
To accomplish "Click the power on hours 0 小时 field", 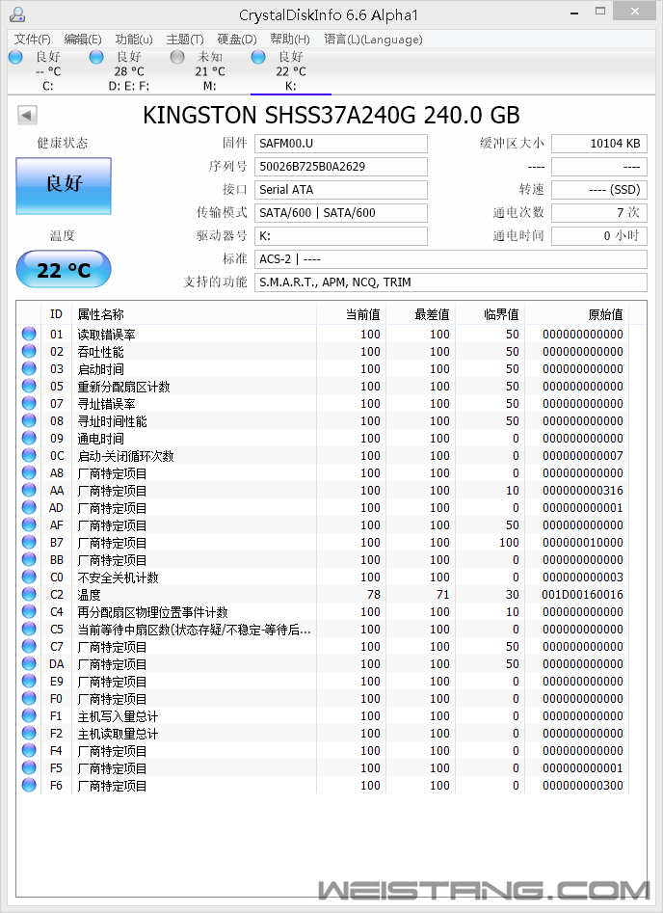I will point(599,236).
